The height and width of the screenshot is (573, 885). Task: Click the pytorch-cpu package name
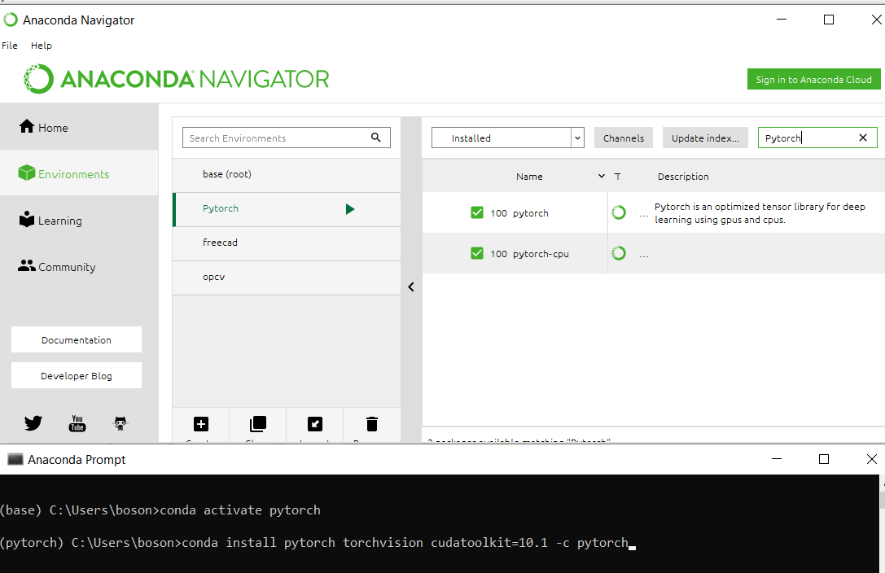541,254
